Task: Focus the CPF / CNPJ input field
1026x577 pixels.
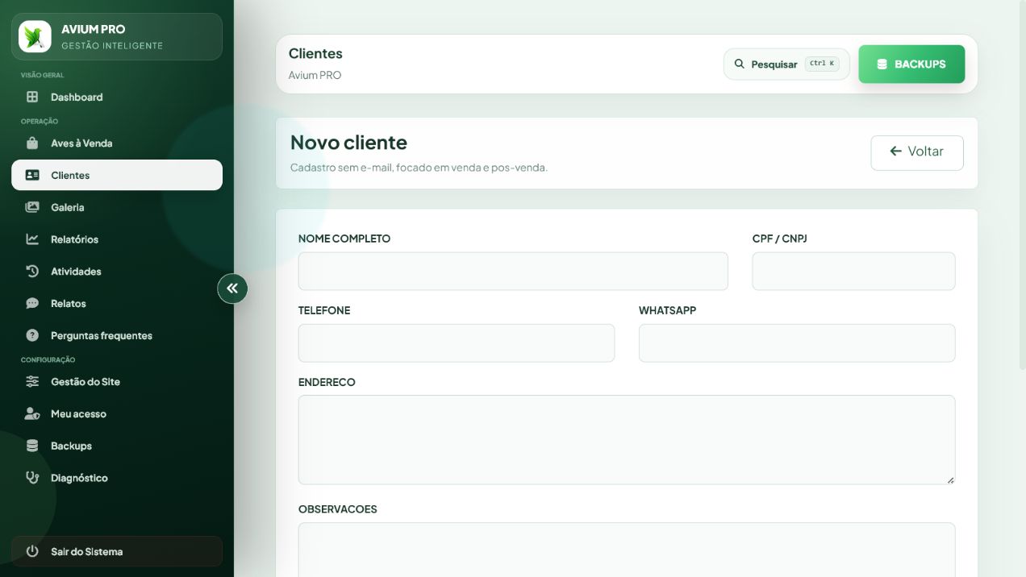Action: [x=853, y=271]
